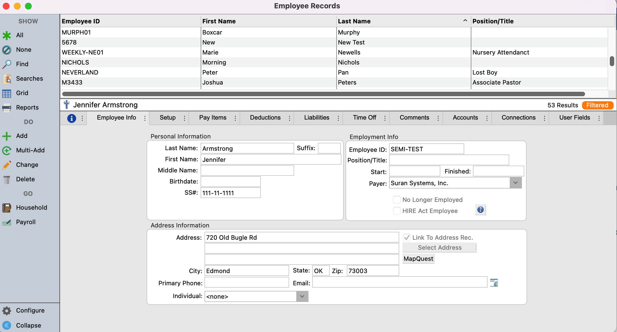This screenshot has width=617, height=332.
Task: Click the email globe icon beside Email field
Action: tap(494, 283)
